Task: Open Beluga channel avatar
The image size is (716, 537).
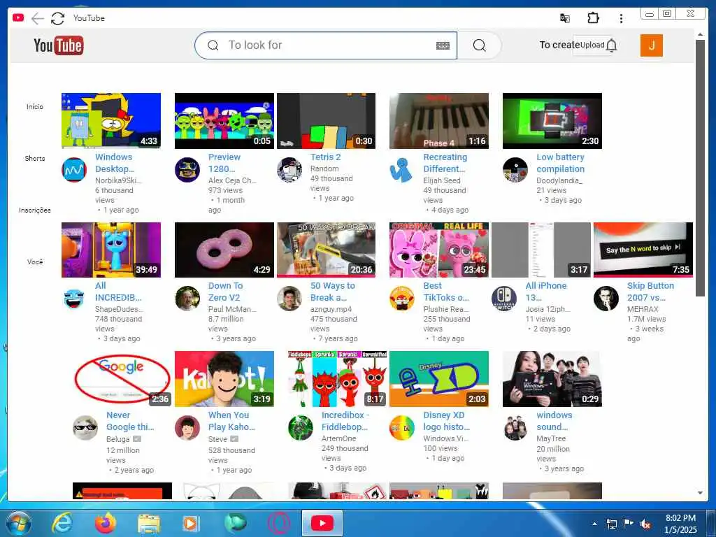Action: pos(85,428)
